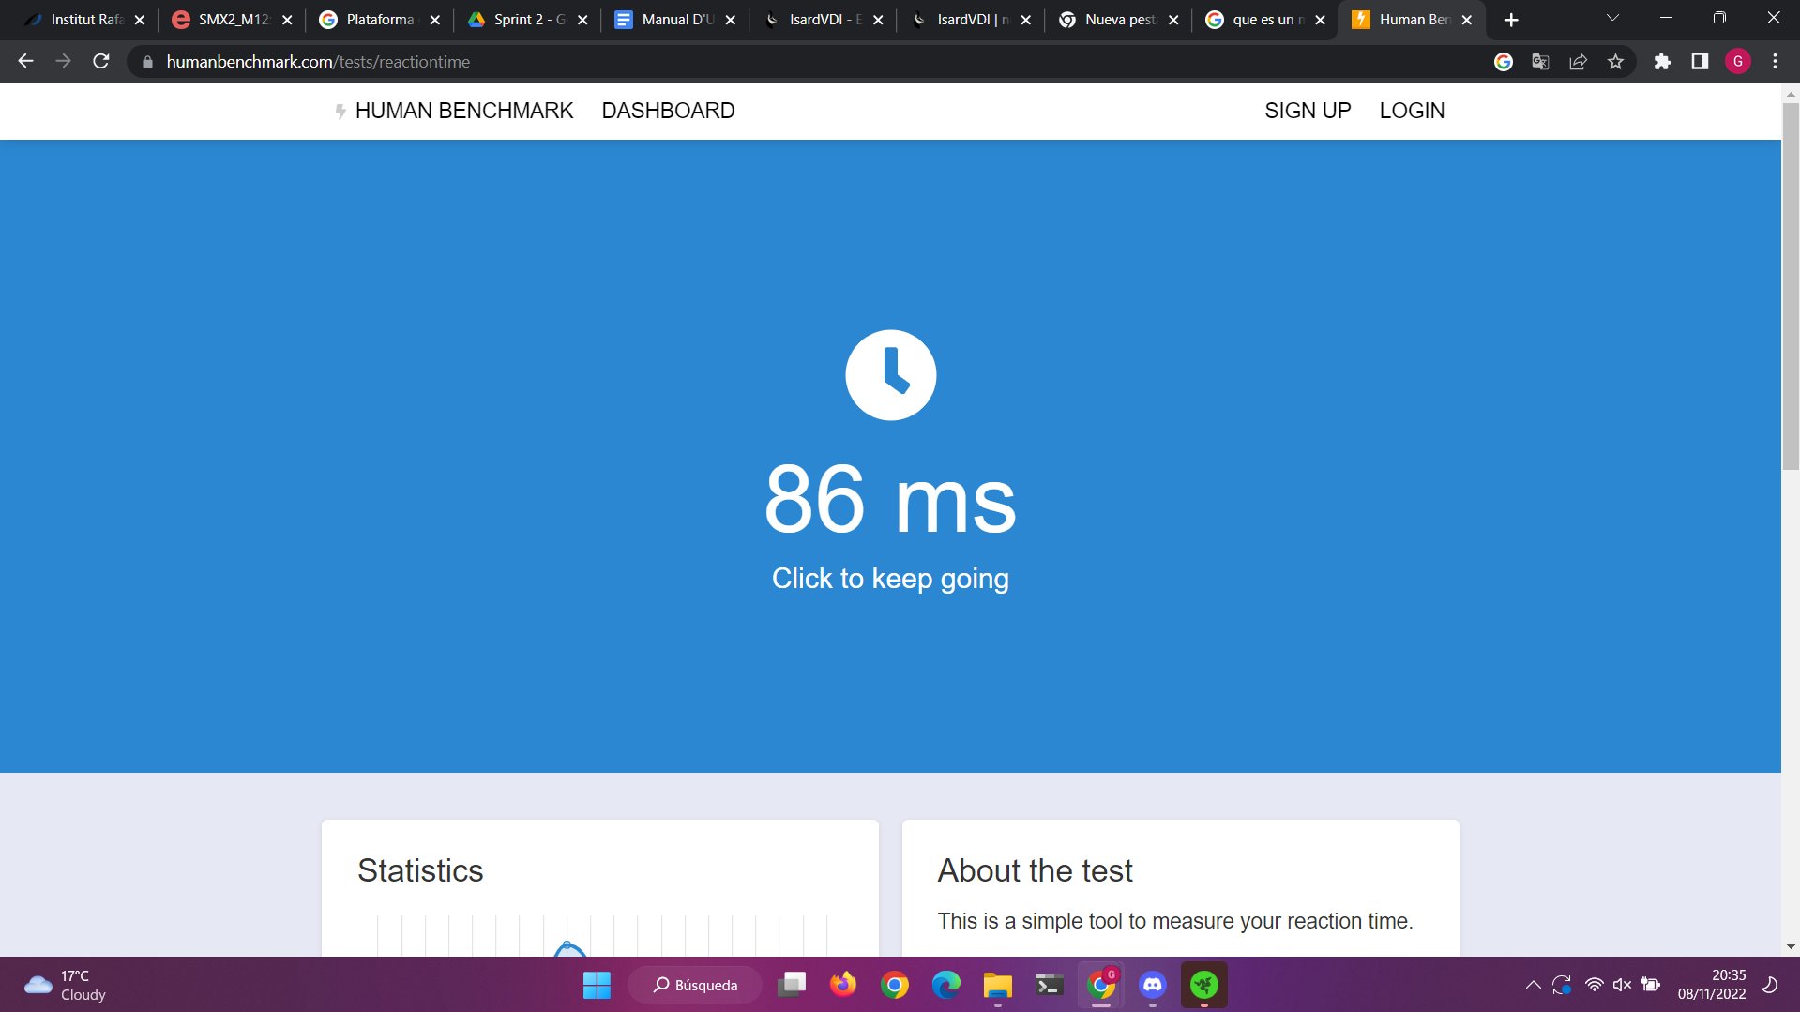
Task: Open the first Chrome icon in the taskbar
Action: coord(895,985)
